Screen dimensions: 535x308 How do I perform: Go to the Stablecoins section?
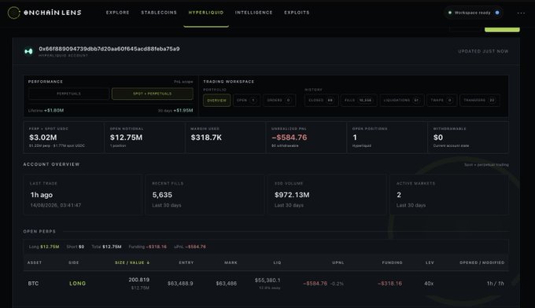159,13
